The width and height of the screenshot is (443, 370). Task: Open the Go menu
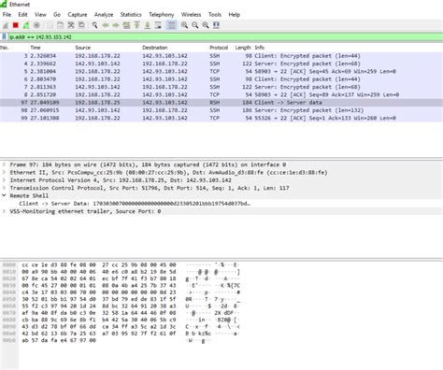[x=57, y=15]
